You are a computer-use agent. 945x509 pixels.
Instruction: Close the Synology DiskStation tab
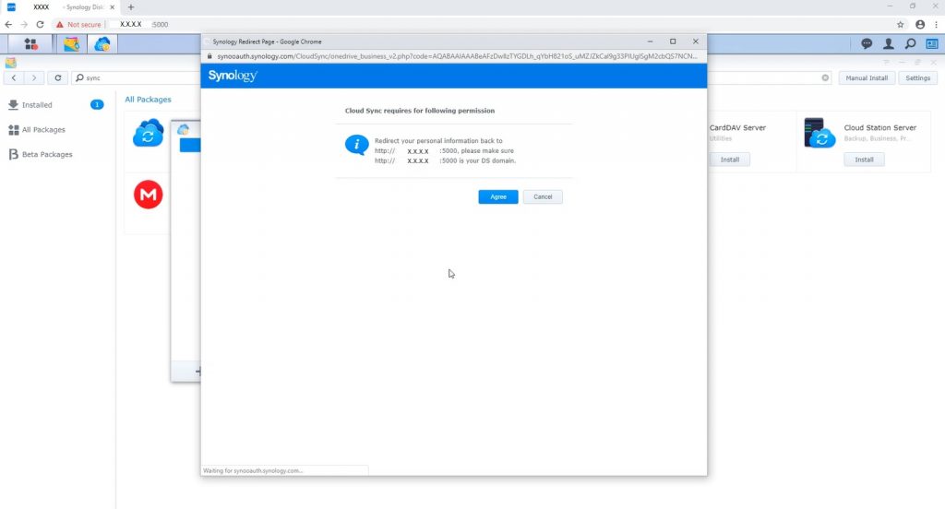tap(112, 7)
